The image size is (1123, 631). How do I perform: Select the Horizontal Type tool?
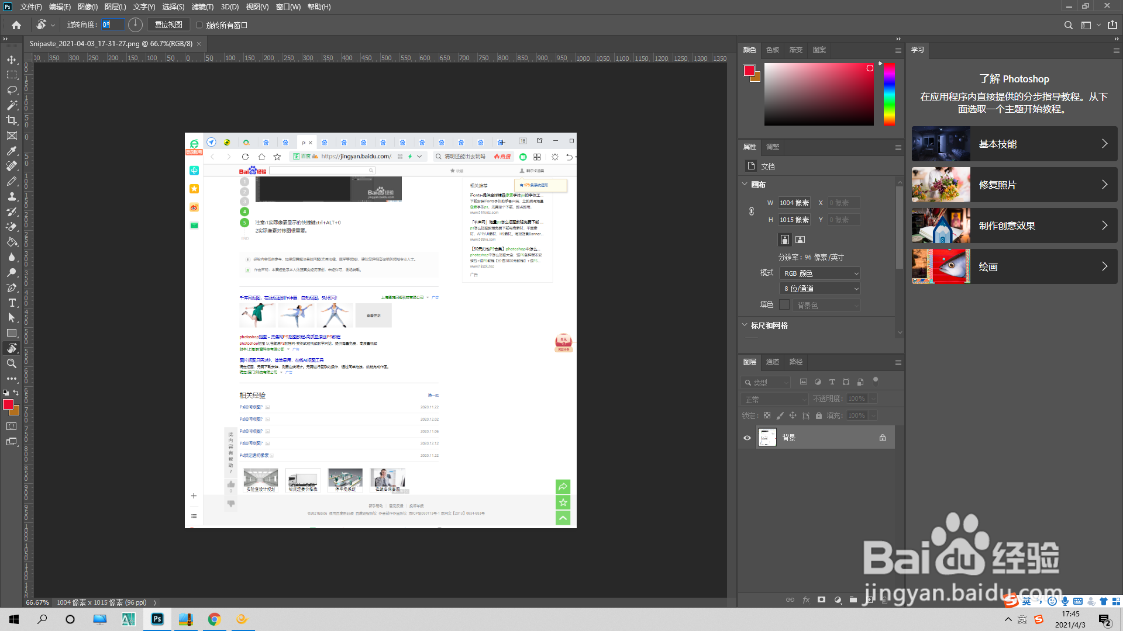(x=12, y=303)
